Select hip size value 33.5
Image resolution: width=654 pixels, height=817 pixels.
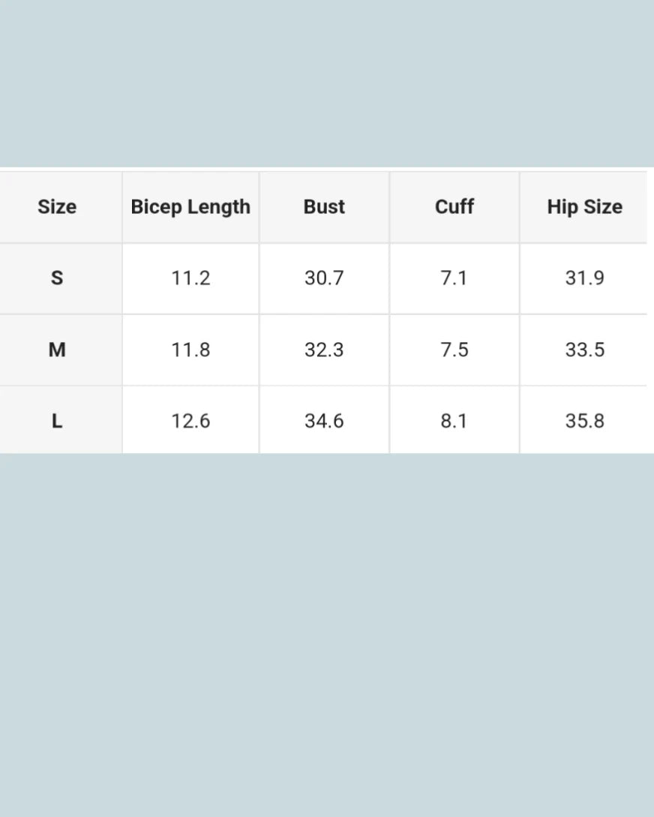click(x=584, y=350)
